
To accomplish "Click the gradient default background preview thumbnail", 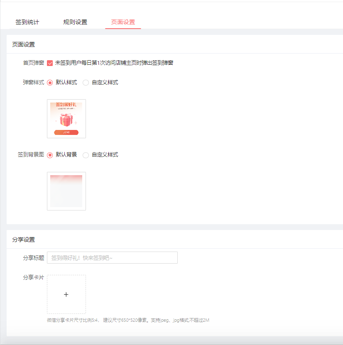I will 66,191.
